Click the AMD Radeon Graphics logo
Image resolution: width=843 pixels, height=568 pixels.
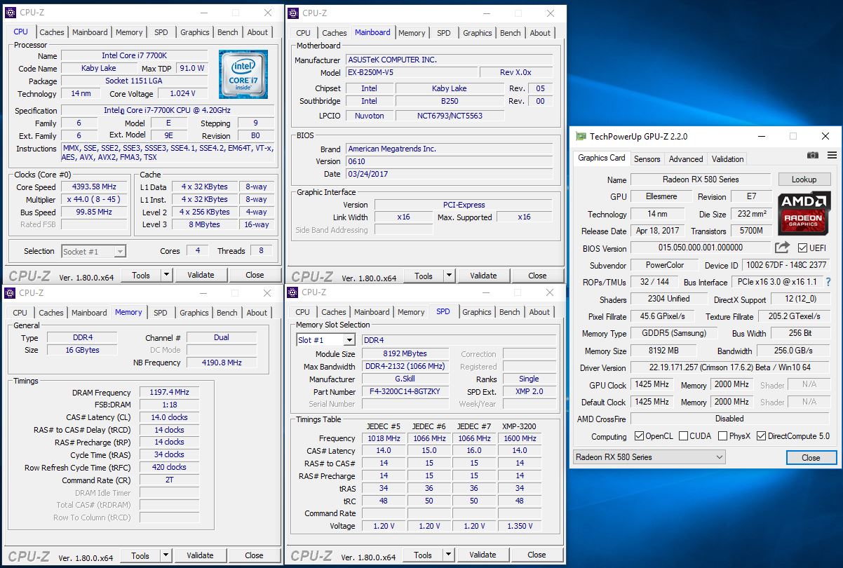[804, 212]
